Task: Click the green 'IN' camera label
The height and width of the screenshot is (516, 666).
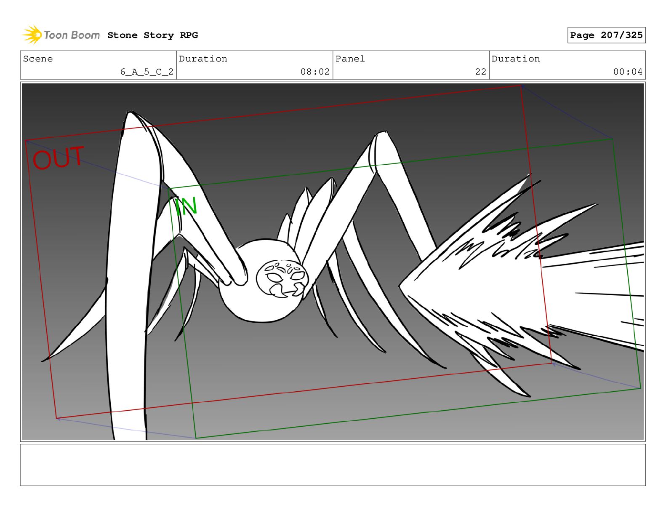Action: coord(186,206)
